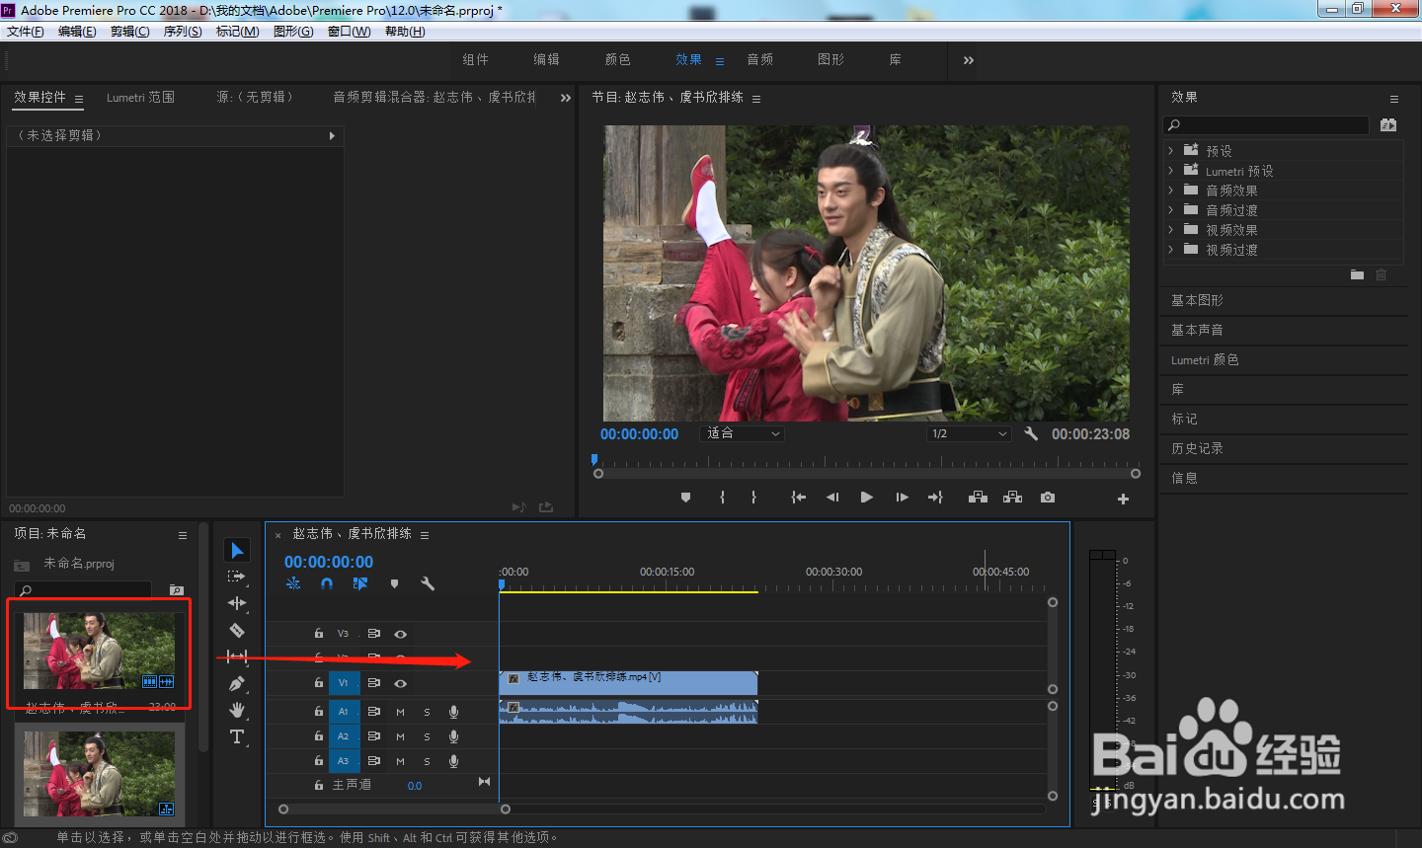Select the Slip tool

tap(237, 656)
